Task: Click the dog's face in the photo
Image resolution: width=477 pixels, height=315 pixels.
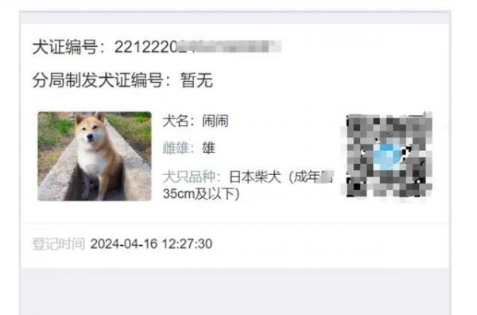Action: tap(90, 131)
